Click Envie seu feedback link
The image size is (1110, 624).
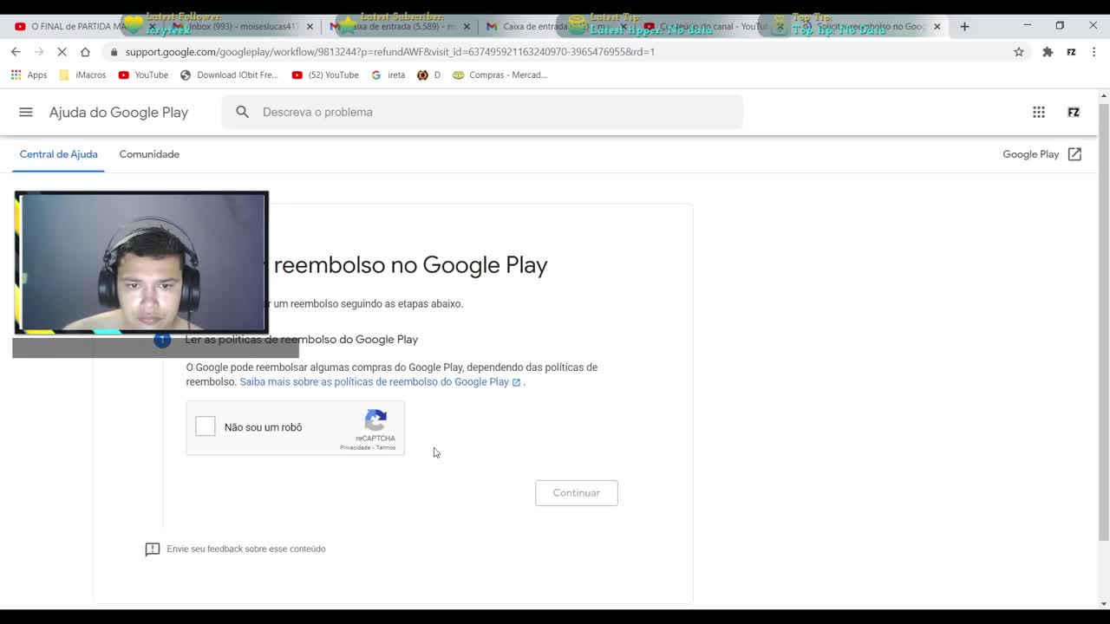pyautogui.click(x=246, y=549)
